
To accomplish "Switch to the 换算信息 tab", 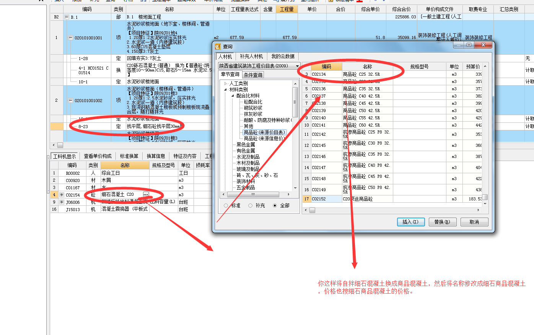I will (156, 156).
